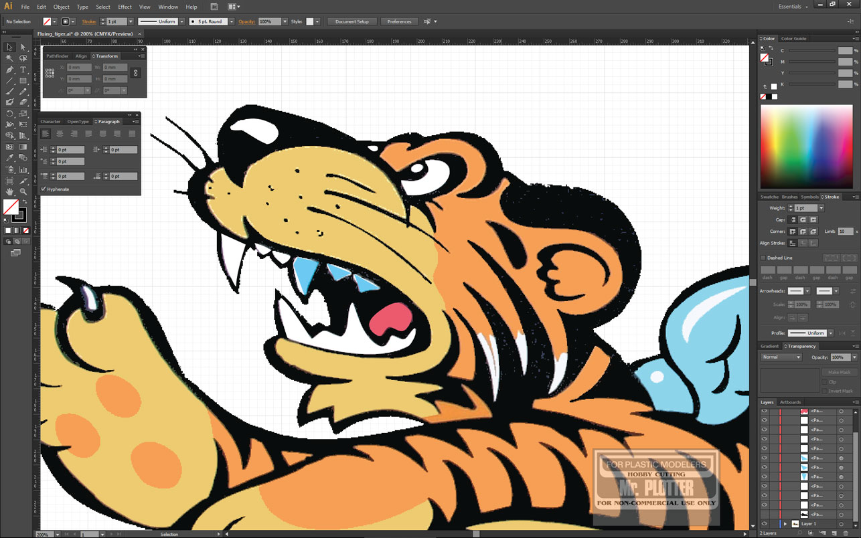861x538 pixels.
Task: Open the Object menu
Action: [62, 7]
